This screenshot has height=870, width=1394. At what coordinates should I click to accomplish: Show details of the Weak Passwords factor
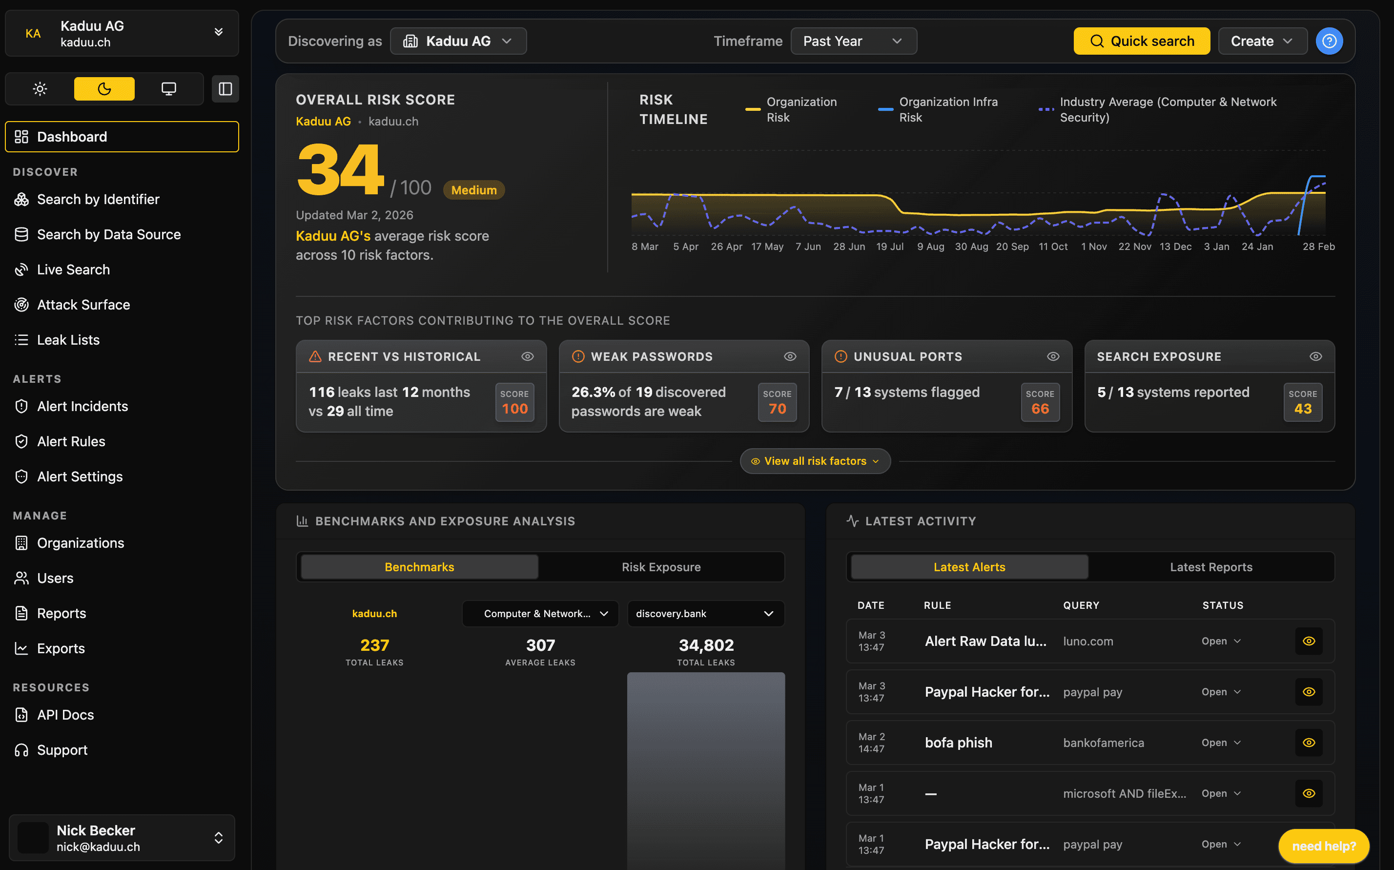click(x=789, y=356)
